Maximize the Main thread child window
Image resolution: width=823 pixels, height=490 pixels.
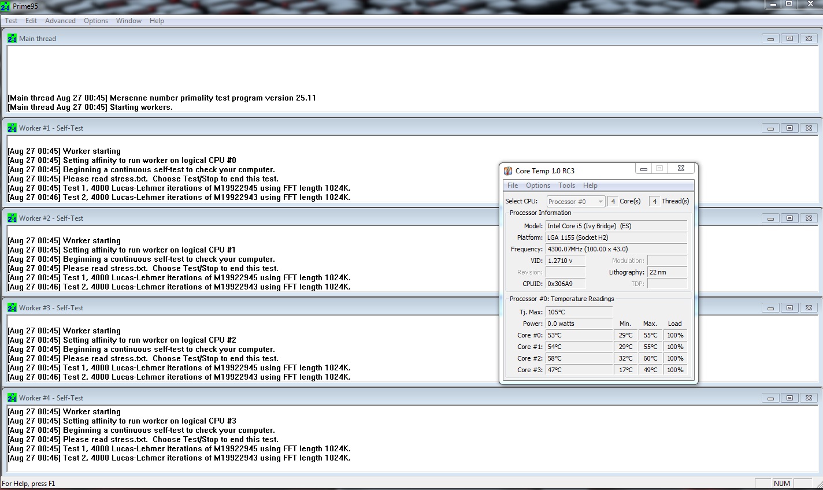pyautogui.click(x=789, y=39)
